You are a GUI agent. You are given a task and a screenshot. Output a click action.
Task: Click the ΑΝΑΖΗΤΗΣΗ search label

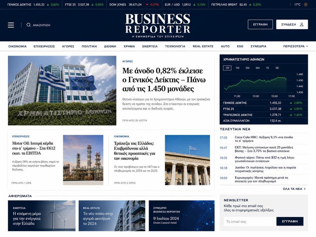[42, 25]
